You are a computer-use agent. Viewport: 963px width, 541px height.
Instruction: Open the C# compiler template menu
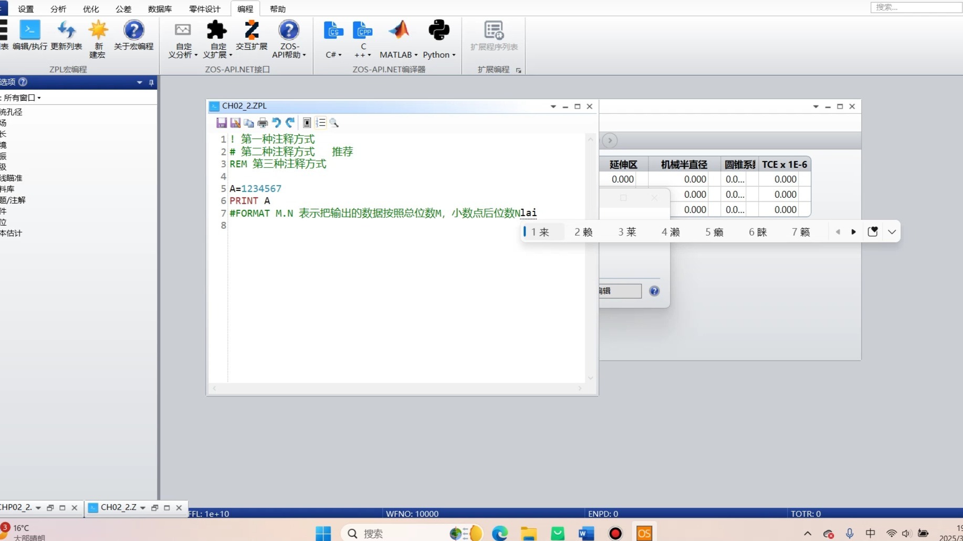[x=333, y=39]
